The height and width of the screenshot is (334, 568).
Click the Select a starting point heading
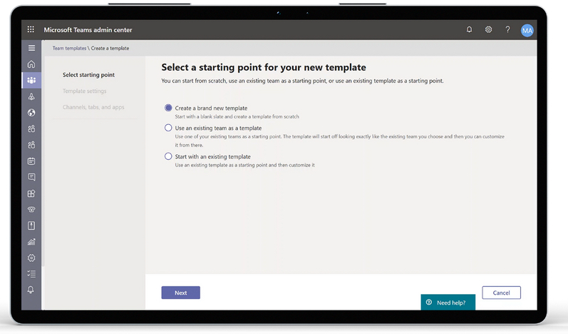[264, 67]
